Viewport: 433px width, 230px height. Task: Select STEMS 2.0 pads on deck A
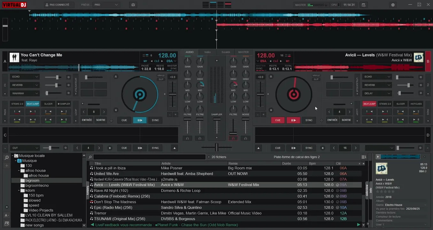point(17,104)
